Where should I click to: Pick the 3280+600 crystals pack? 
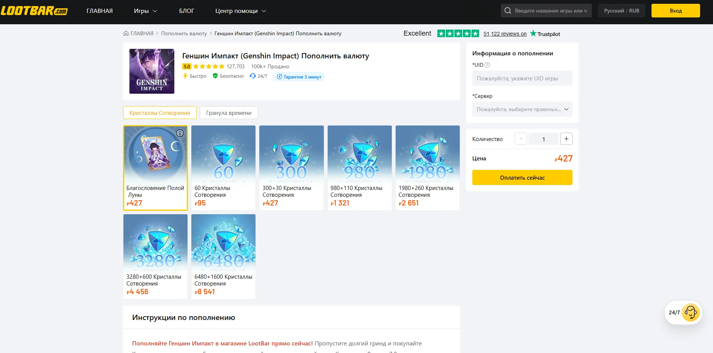click(155, 257)
